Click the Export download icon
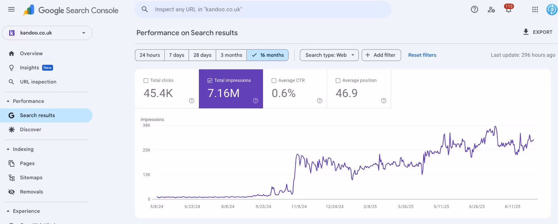558x224 pixels. [x=526, y=32]
